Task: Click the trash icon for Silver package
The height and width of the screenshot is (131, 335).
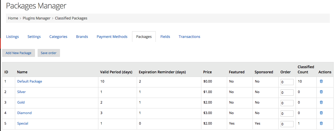Action: (x=321, y=92)
